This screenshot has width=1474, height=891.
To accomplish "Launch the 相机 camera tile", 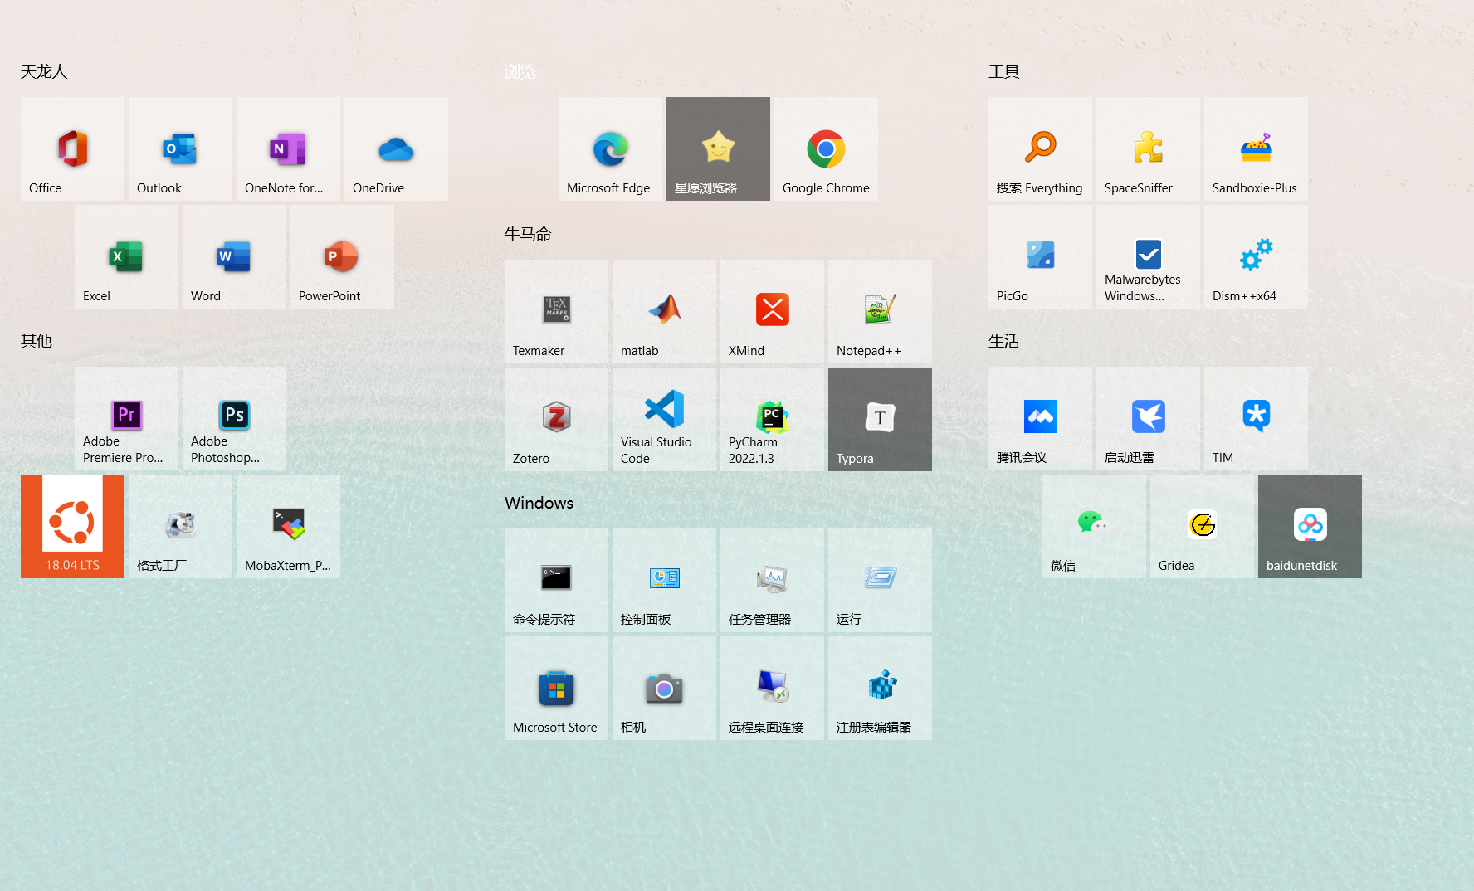I will point(664,688).
